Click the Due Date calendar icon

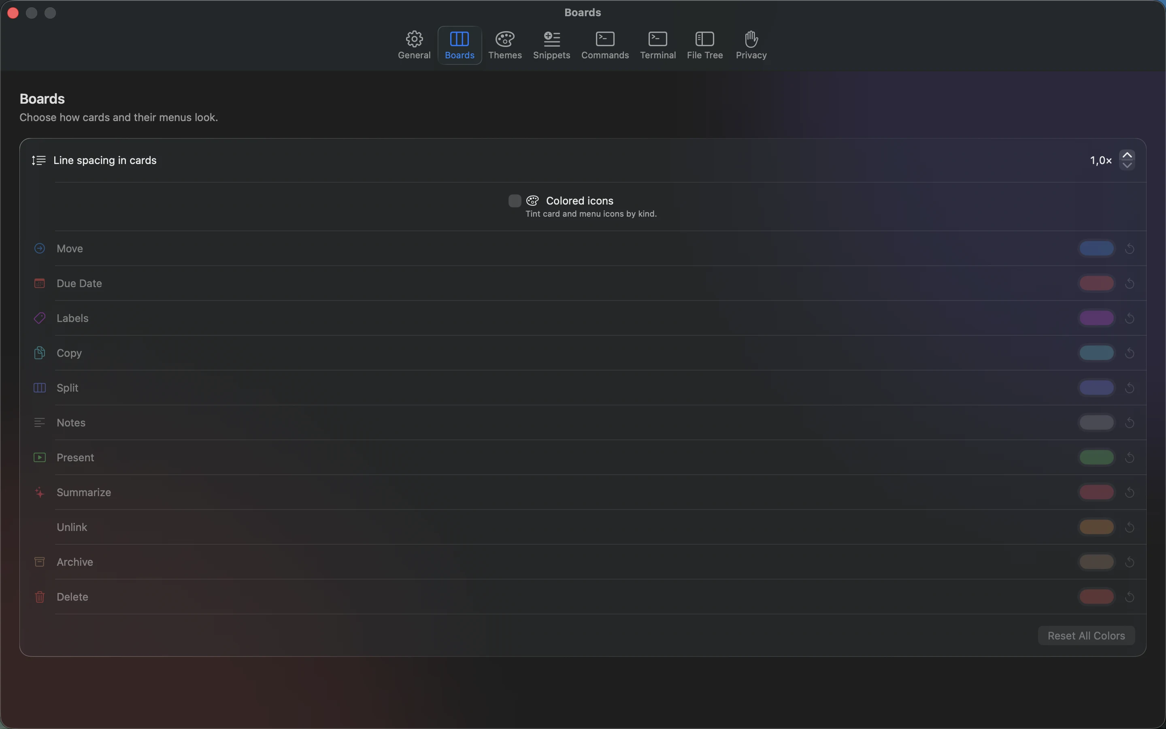click(x=40, y=283)
